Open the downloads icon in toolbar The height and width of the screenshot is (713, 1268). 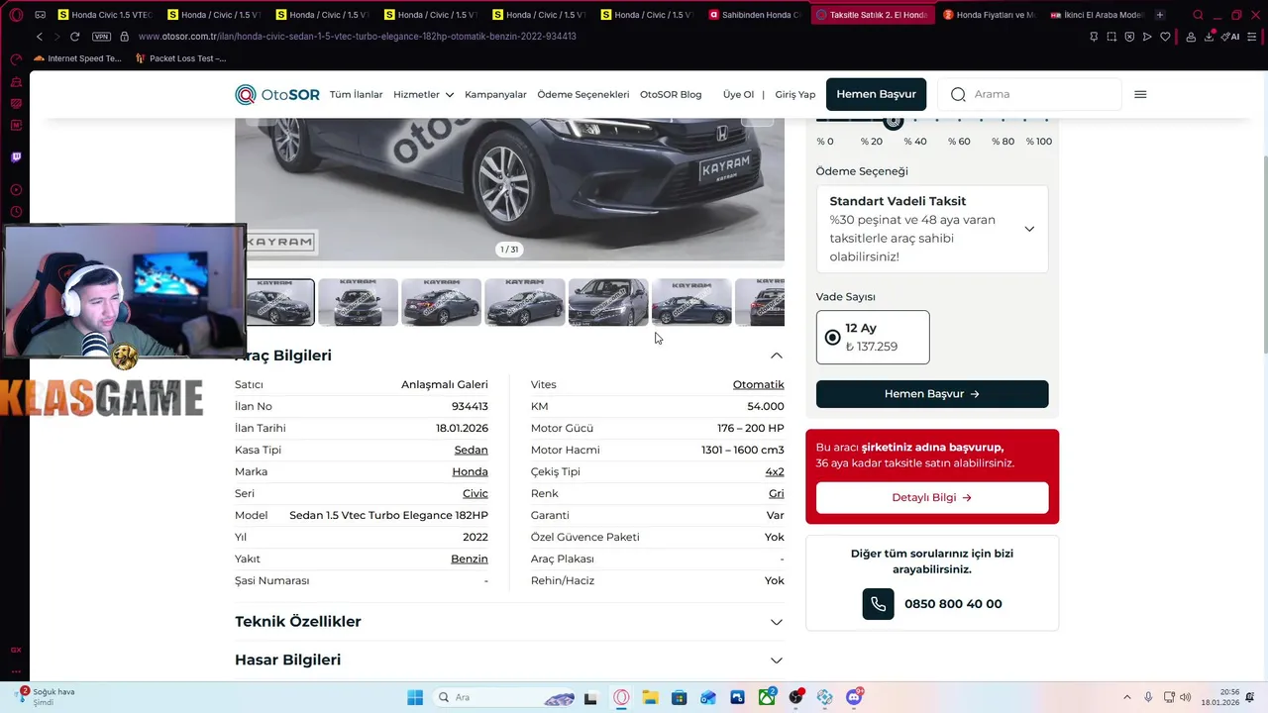coord(1210,37)
